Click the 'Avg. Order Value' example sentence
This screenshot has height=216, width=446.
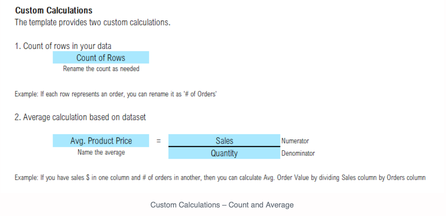click(220, 177)
